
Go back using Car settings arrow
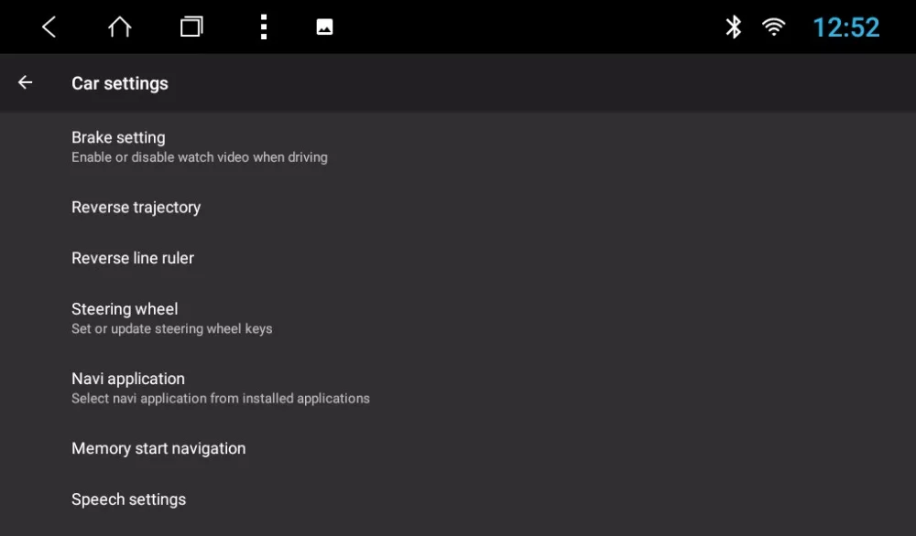click(25, 83)
